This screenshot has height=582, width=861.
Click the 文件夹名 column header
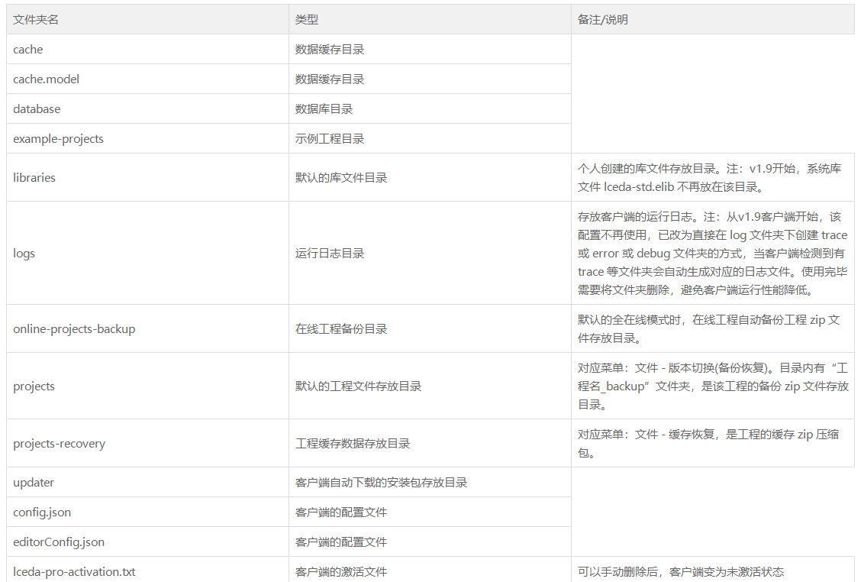36,20
